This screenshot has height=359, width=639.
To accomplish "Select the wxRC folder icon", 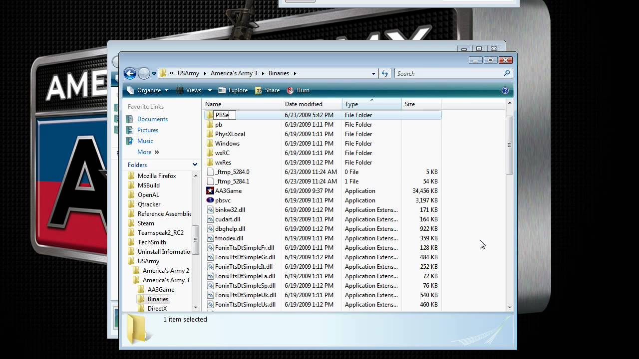I will coord(210,153).
